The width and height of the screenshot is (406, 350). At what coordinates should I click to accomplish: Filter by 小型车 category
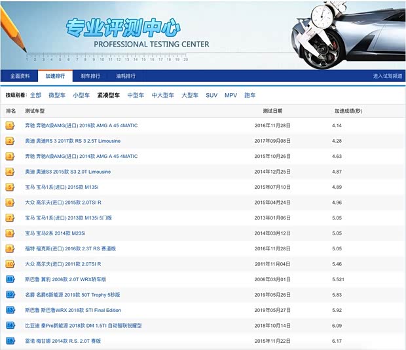81,95
